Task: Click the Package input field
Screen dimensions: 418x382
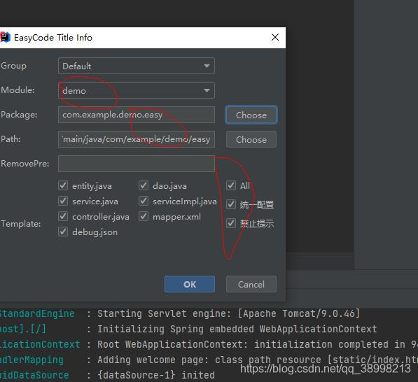Action: 137,115
